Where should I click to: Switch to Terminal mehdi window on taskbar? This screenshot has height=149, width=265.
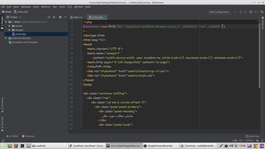click(198, 146)
